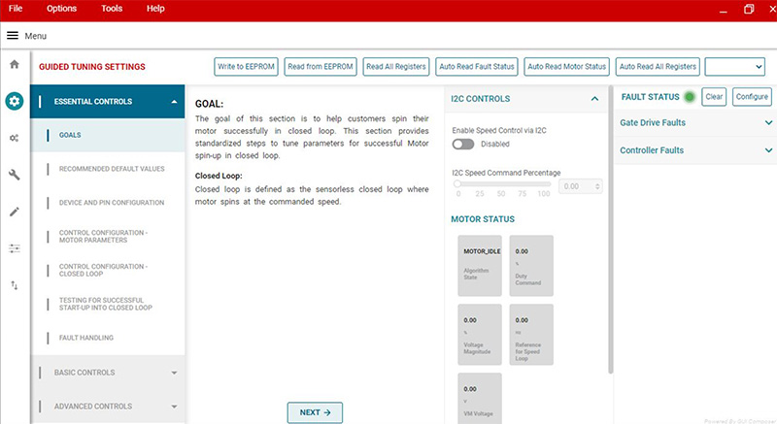Click the NEXT button
Image resolution: width=777 pixels, height=424 pixels.
click(315, 412)
